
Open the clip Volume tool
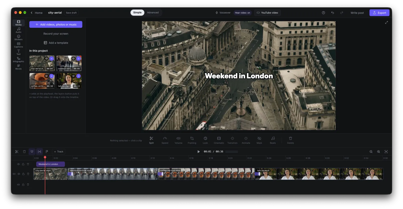(179, 140)
